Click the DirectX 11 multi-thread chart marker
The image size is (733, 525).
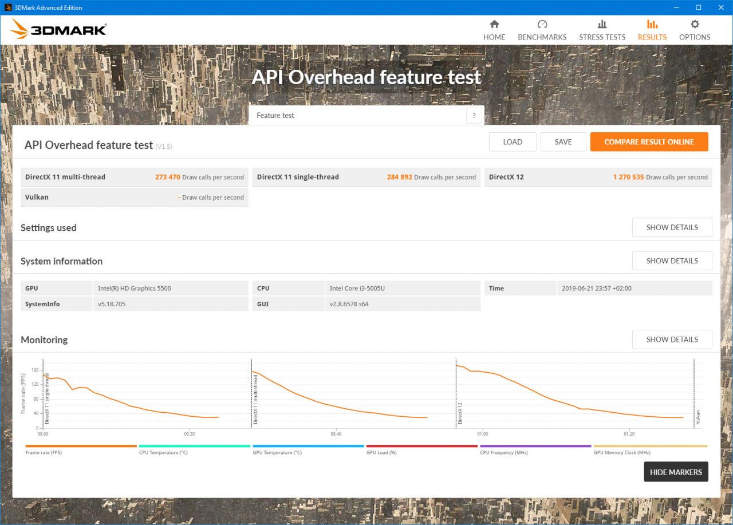click(x=255, y=399)
